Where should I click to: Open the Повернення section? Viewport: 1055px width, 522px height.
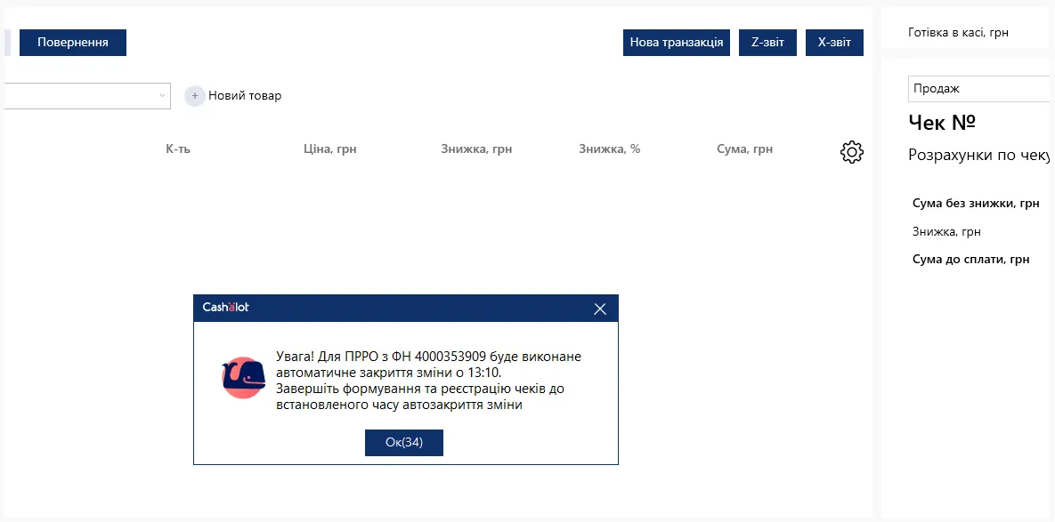(73, 43)
